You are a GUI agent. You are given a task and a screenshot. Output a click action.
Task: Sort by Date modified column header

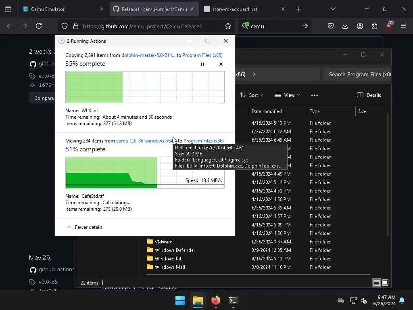click(277, 111)
